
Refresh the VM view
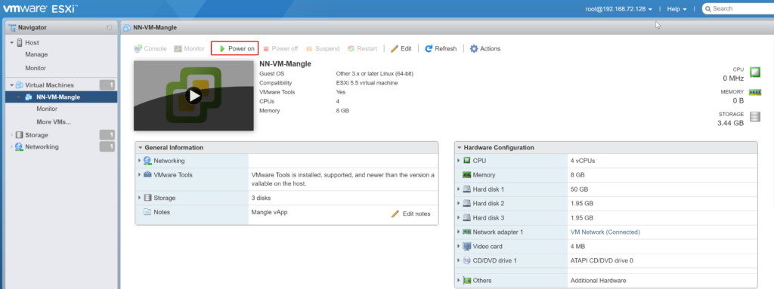[x=441, y=49]
